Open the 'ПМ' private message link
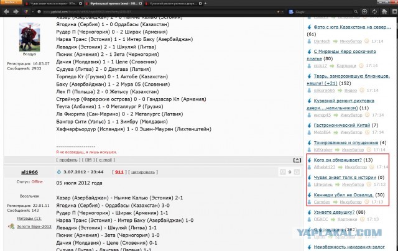Image resolution: width=398 pixels, height=251 pixels. (x=88, y=160)
